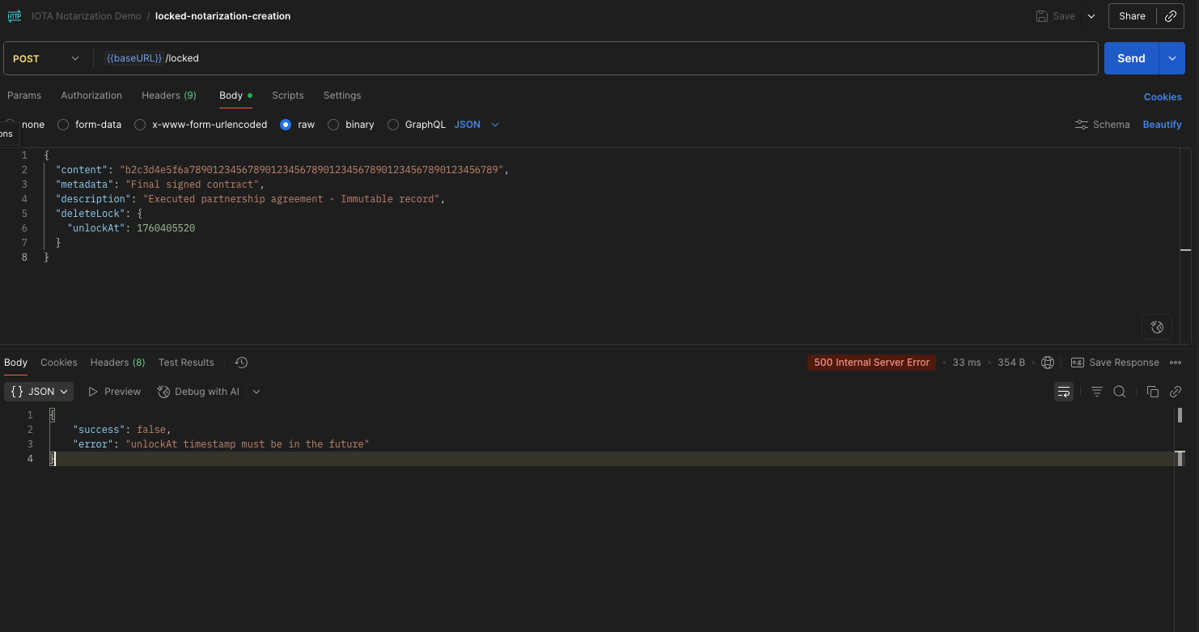Click the Postbot AI icon in the editor
The height and width of the screenshot is (632, 1199).
tap(1156, 327)
